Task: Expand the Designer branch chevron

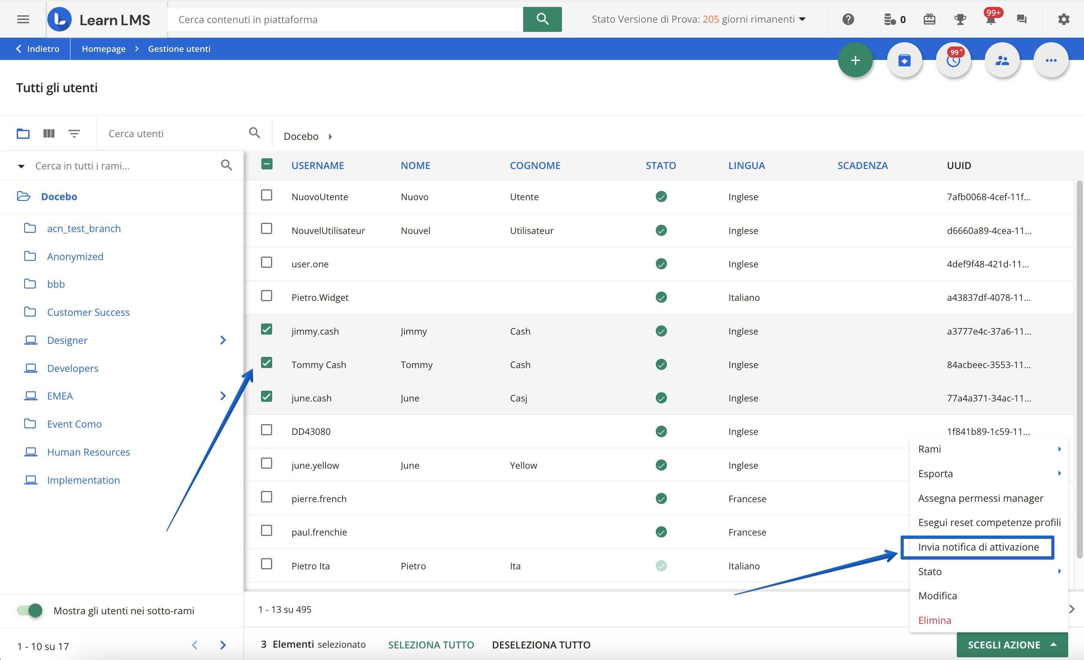Action: click(x=223, y=340)
